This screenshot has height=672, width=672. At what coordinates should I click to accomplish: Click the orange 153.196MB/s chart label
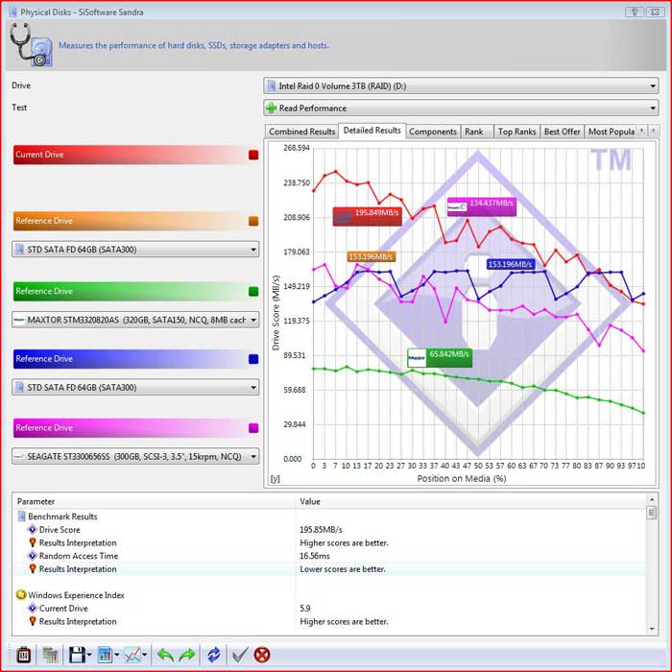pyautogui.click(x=372, y=256)
